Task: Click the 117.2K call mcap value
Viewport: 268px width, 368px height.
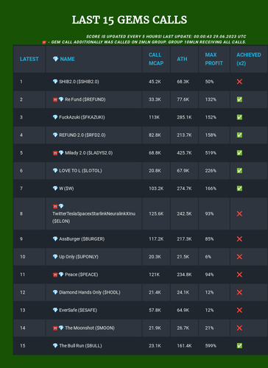Action: 156,239
